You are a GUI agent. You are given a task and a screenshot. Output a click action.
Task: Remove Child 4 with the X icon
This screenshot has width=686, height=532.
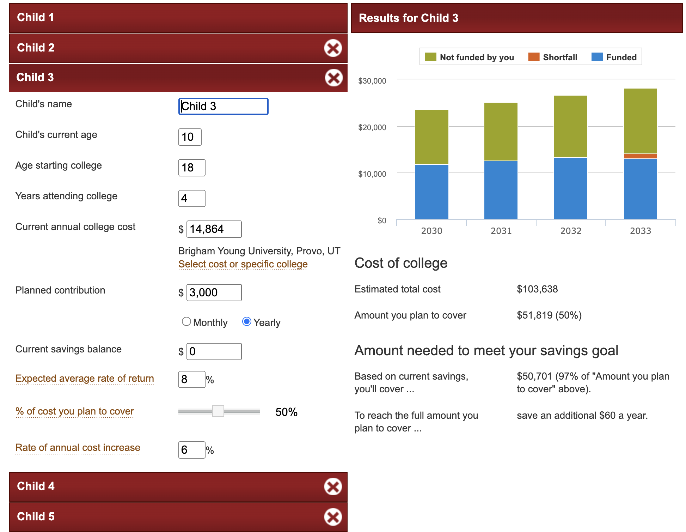[x=333, y=487]
